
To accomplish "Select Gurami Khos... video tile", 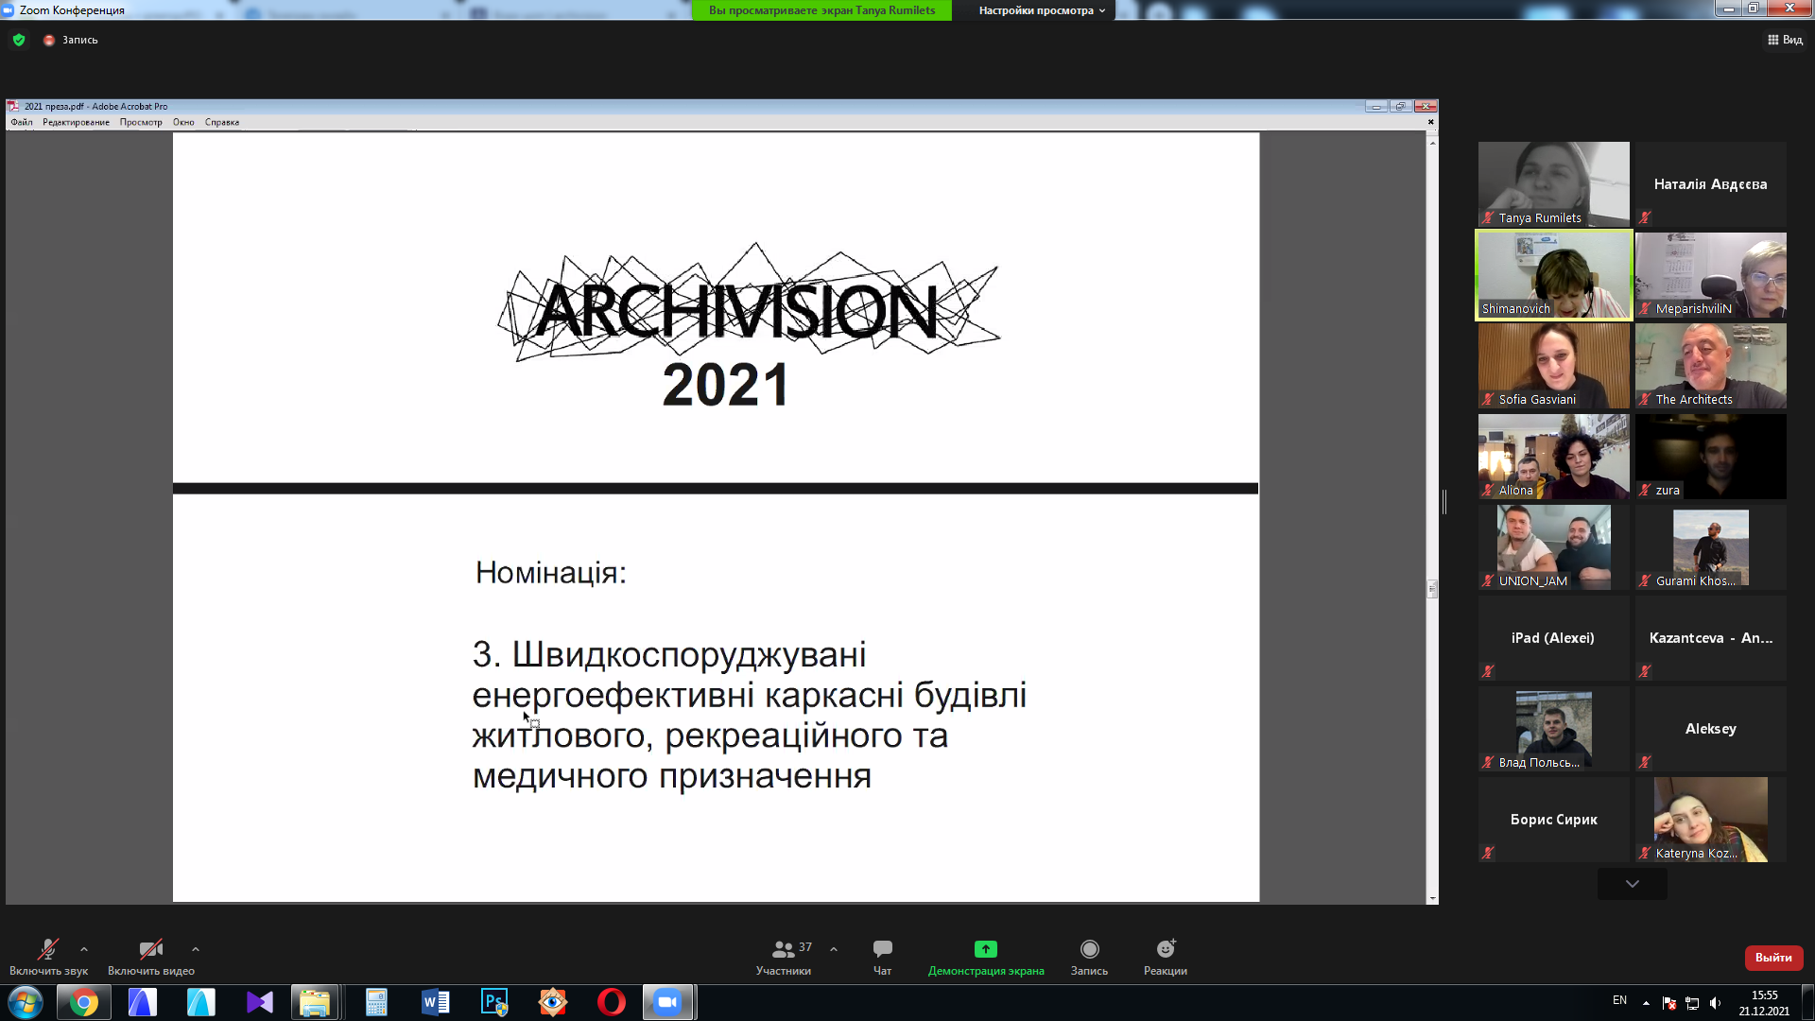I will 1711,547.
